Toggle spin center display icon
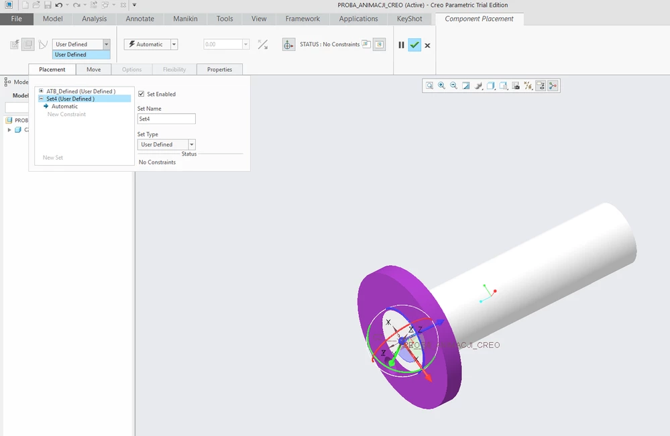This screenshot has width=670, height=436. pos(553,86)
